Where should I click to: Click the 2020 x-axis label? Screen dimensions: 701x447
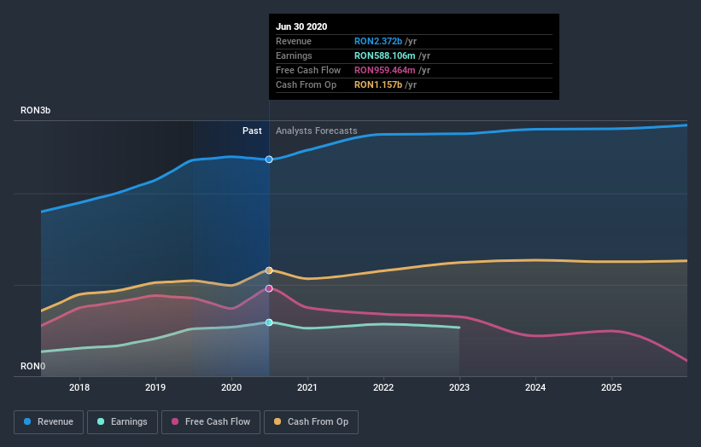pos(231,387)
